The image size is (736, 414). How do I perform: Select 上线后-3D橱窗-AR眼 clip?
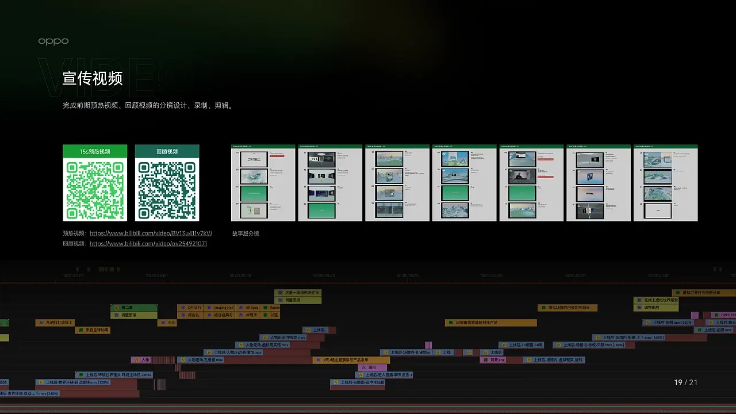pyautogui.click(x=522, y=345)
